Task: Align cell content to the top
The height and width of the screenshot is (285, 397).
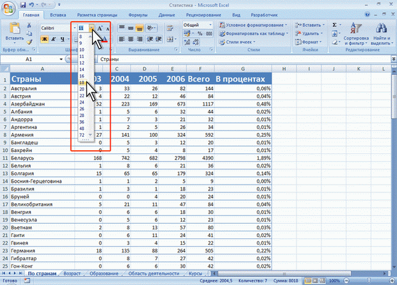Action: 122,27
